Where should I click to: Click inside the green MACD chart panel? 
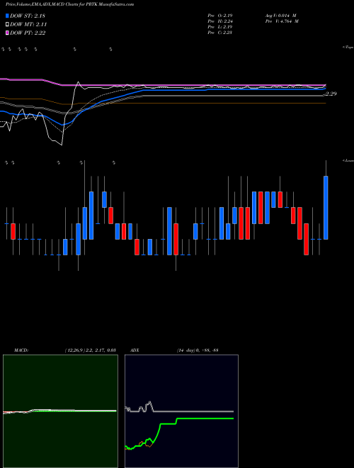(60, 411)
